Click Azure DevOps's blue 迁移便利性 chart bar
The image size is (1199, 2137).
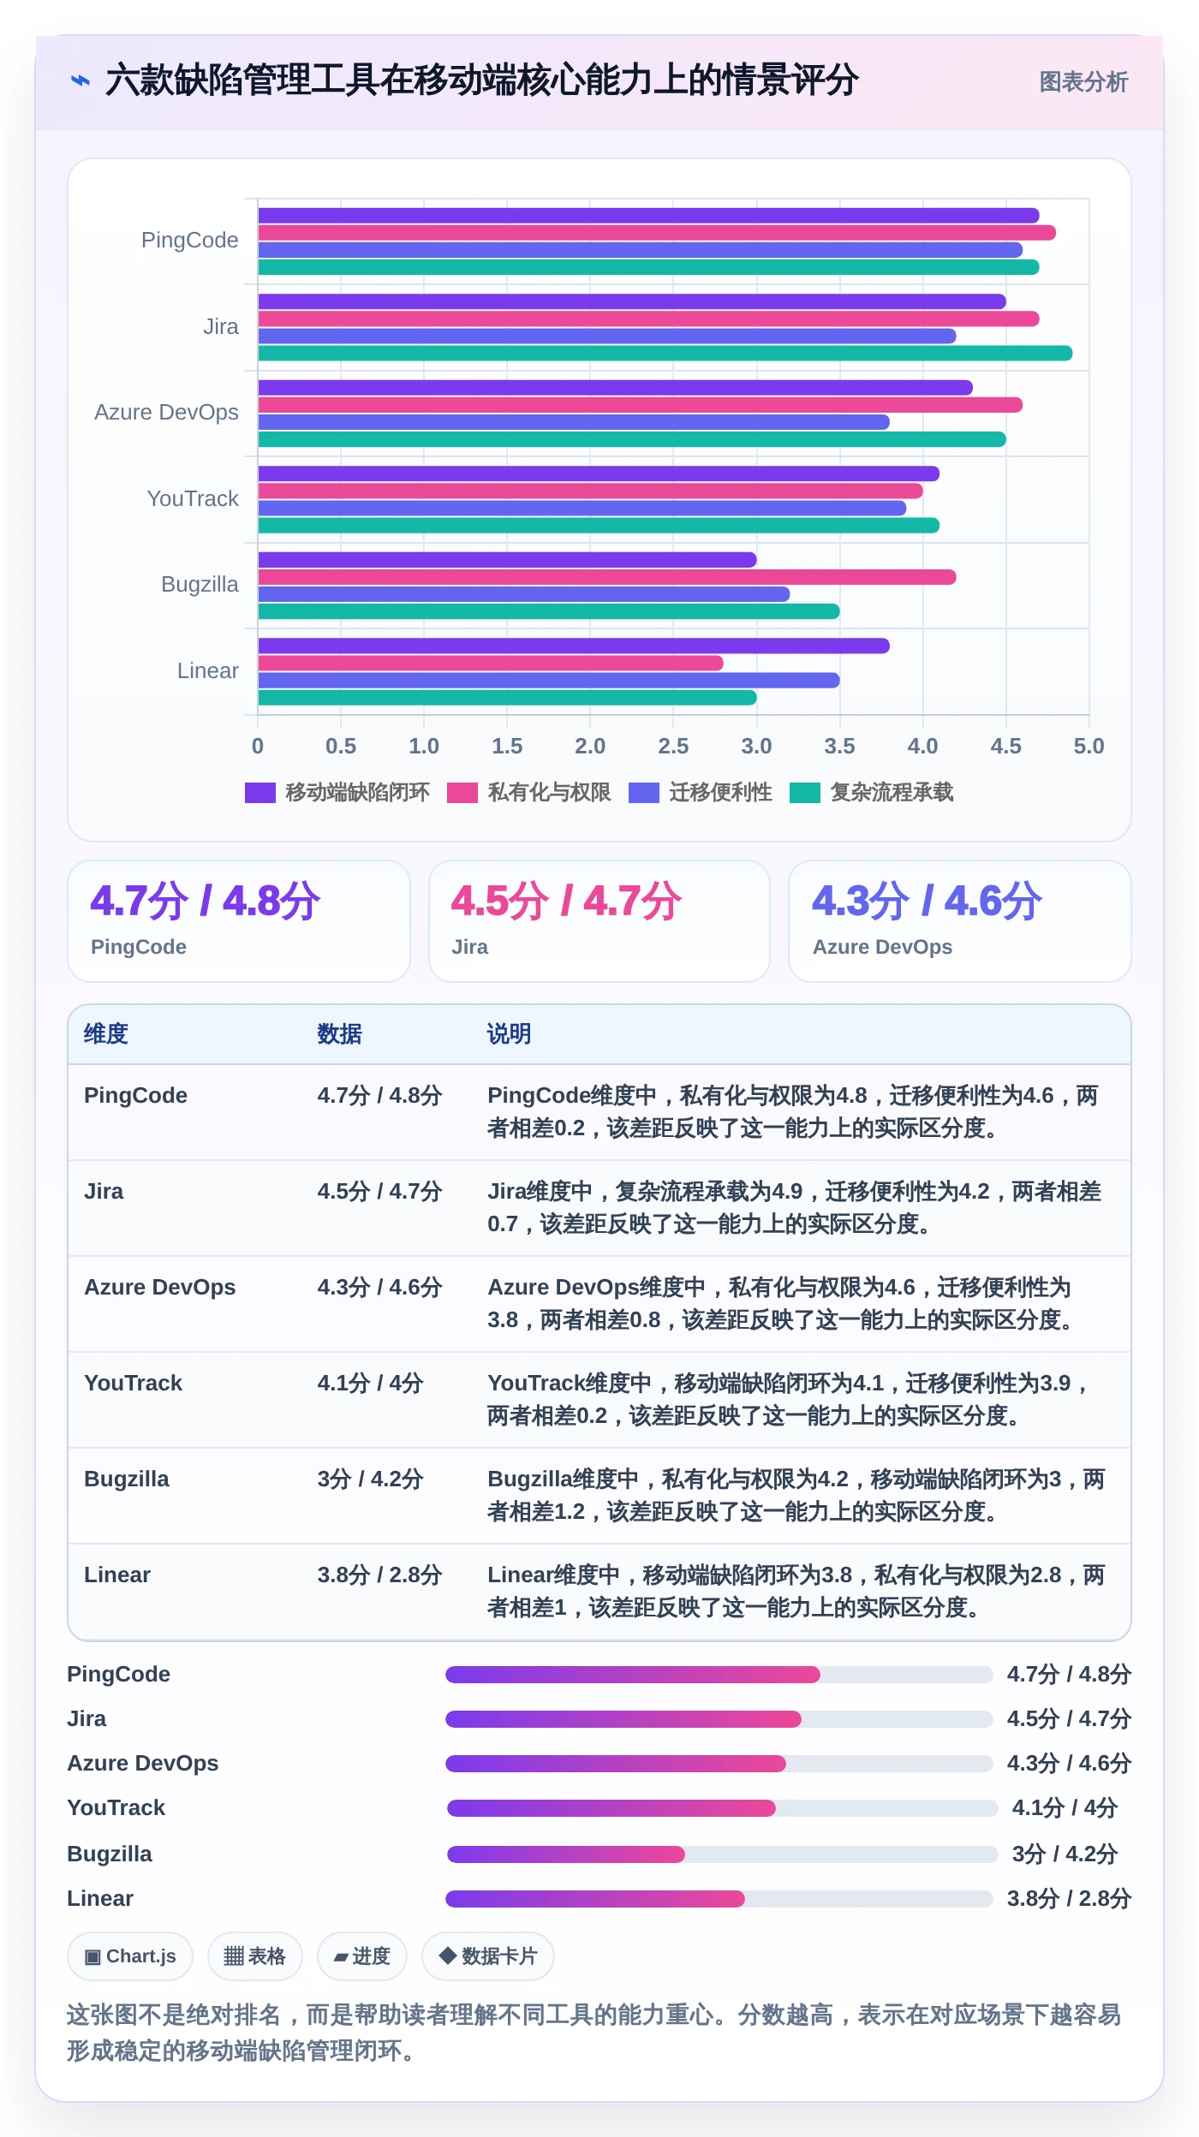[574, 422]
